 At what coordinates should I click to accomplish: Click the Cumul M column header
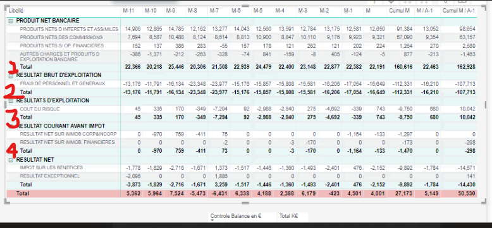pyautogui.click(x=400, y=11)
